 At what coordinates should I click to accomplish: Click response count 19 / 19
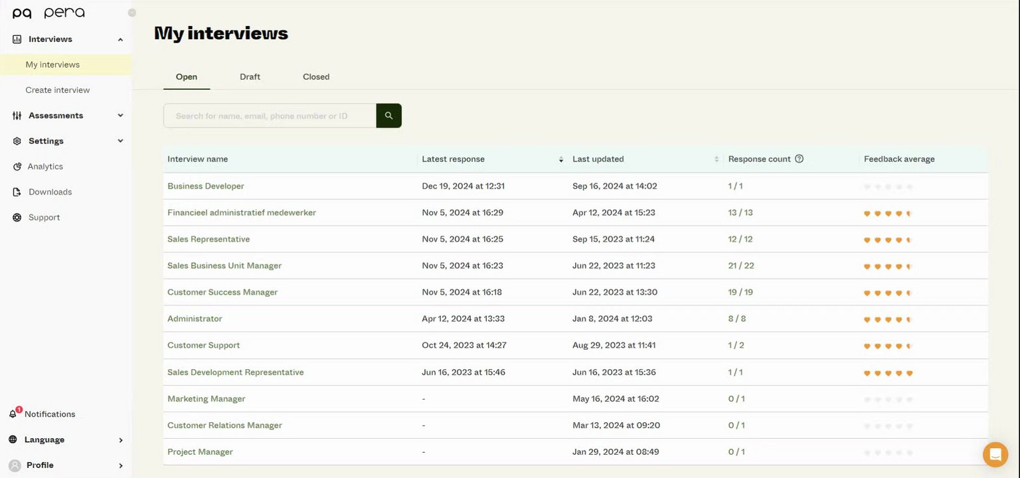[740, 292]
